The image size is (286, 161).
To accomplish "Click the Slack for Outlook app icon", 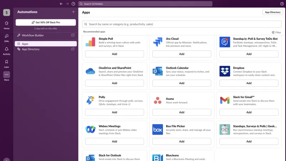I will coord(90,157).
